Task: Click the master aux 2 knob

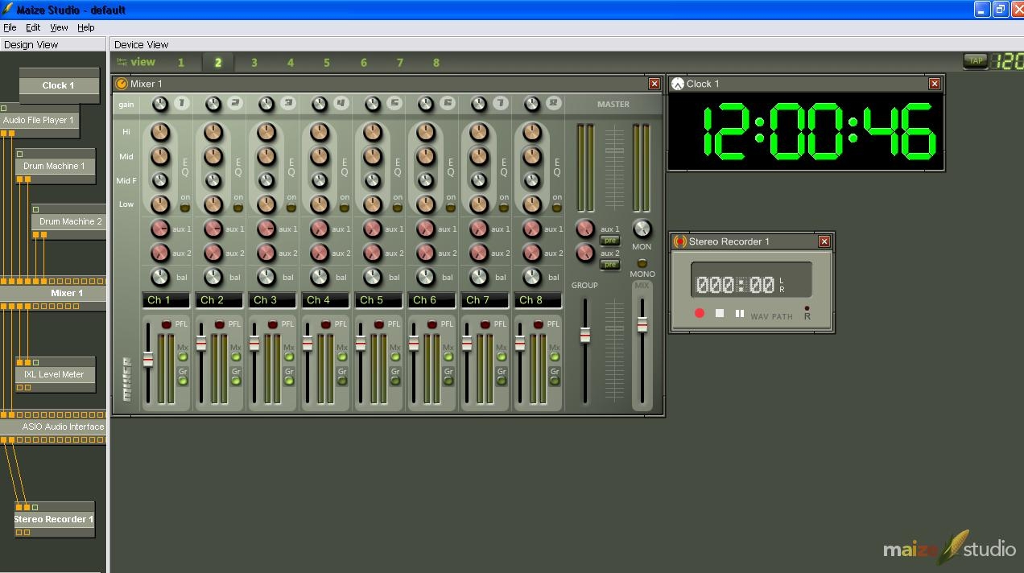Action: pyautogui.click(x=585, y=254)
